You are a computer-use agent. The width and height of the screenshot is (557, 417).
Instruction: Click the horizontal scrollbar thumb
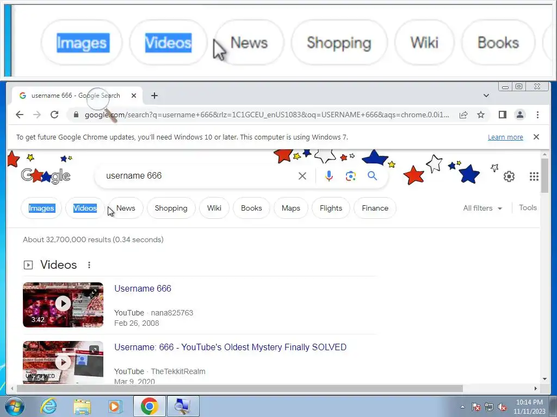tap(240, 389)
